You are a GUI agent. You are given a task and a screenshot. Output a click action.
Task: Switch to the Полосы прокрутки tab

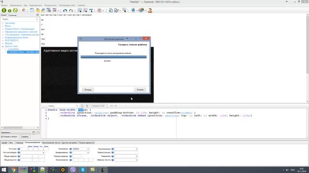[86, 143]
